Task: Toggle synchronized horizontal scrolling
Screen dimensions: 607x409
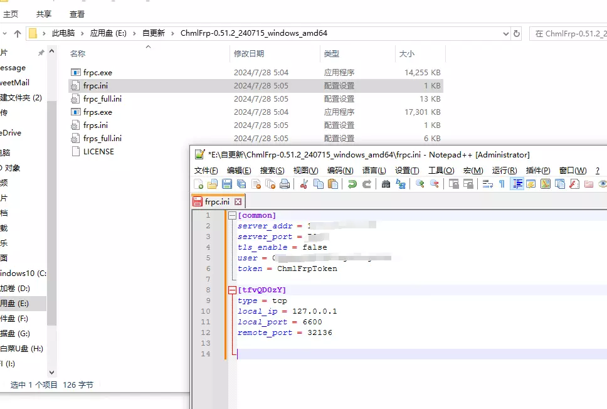Action: click(468, 184)
